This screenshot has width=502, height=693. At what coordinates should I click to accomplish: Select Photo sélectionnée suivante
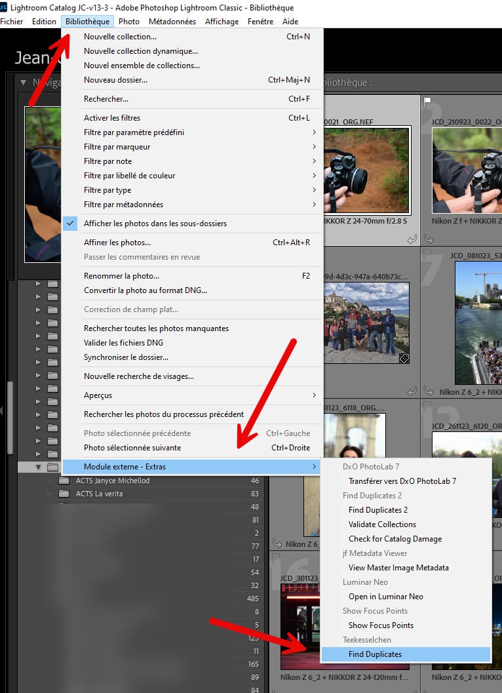[x=192, y=448]
